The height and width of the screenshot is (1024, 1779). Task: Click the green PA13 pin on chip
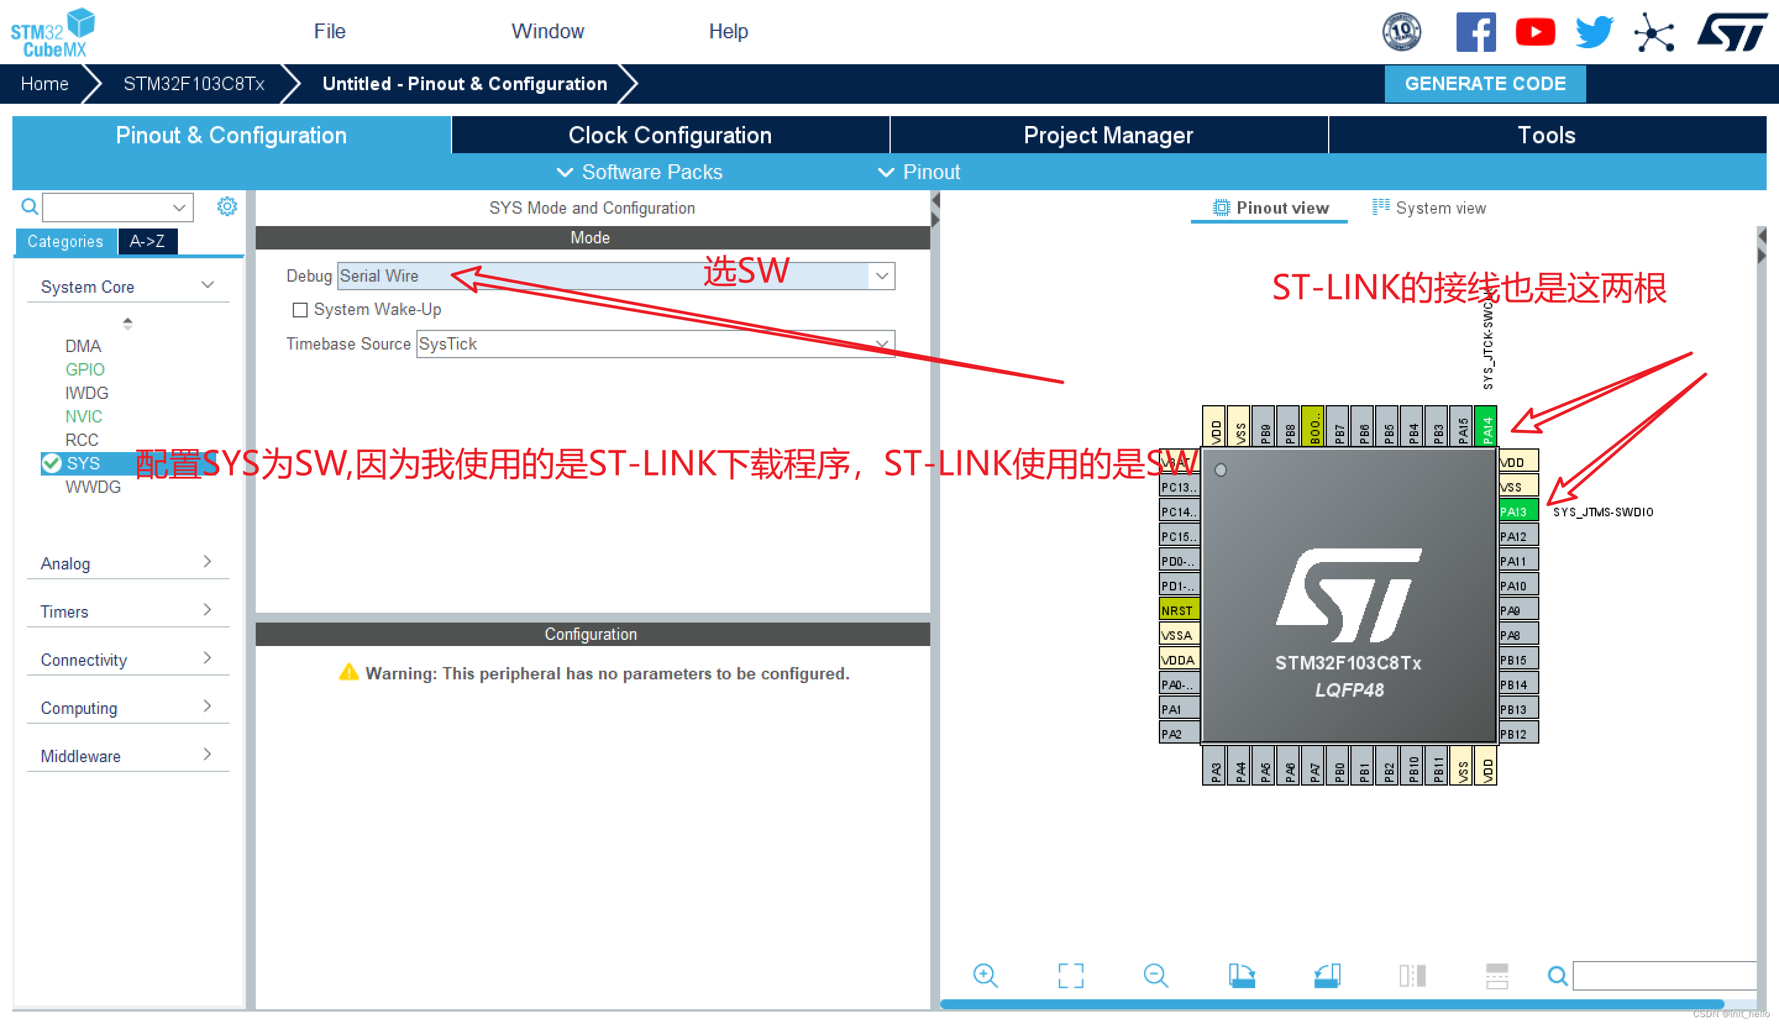(1517, 511)
